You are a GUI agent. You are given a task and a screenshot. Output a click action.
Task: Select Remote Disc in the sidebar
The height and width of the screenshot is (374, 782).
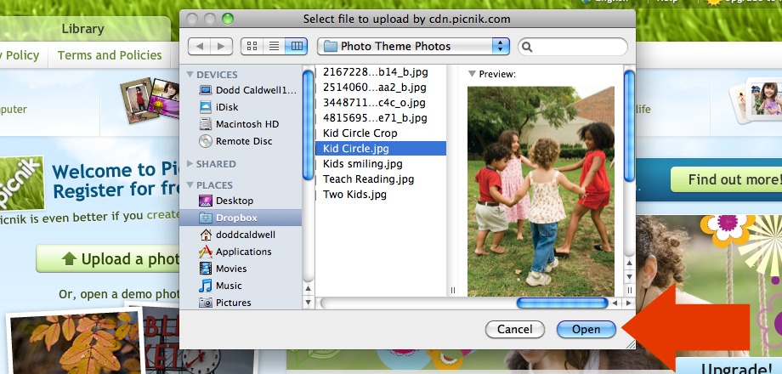[x=236, y=141]
